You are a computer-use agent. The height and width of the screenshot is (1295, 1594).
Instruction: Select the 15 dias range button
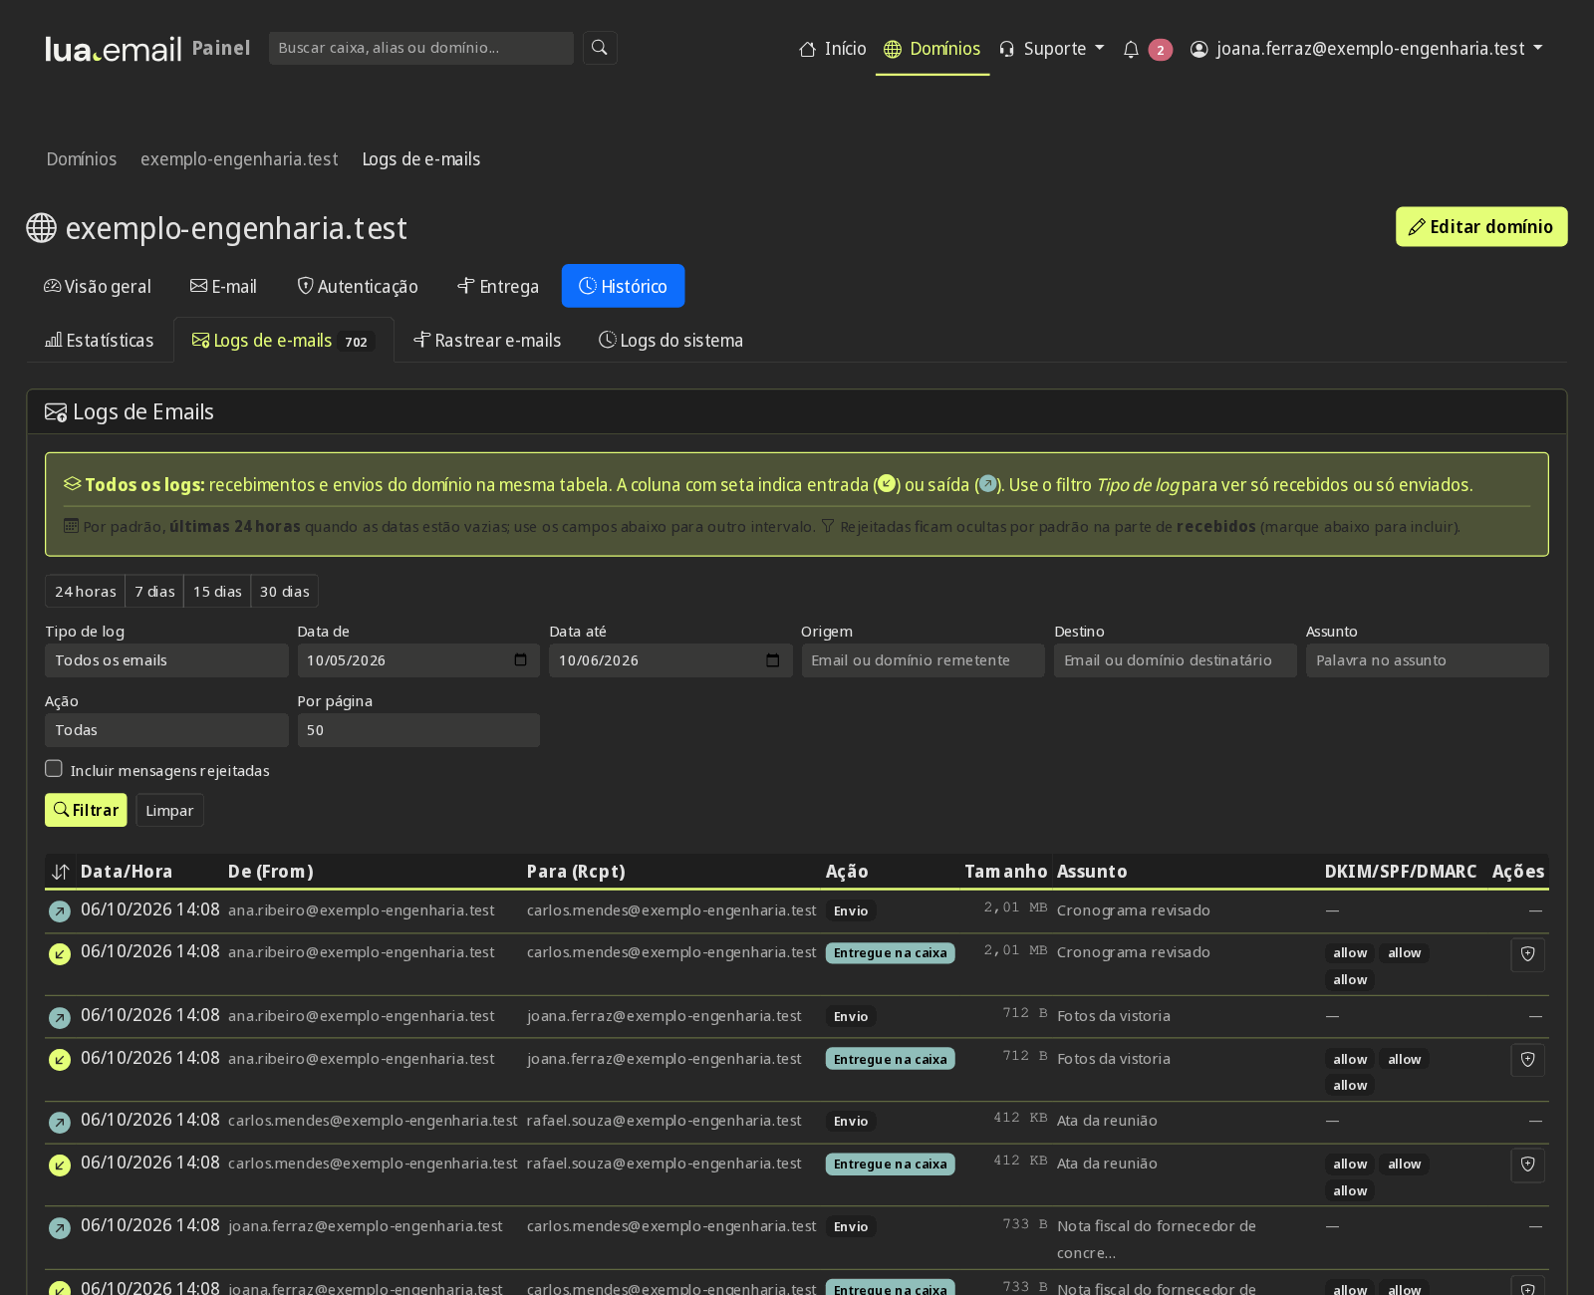217,592
